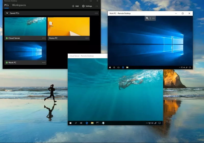
Task: Show hidden tray icons in Cloud Server window
Action: pos(147,123)
